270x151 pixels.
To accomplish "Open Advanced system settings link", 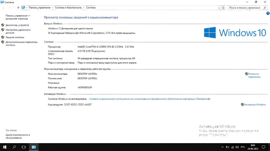I will (22, 44).
